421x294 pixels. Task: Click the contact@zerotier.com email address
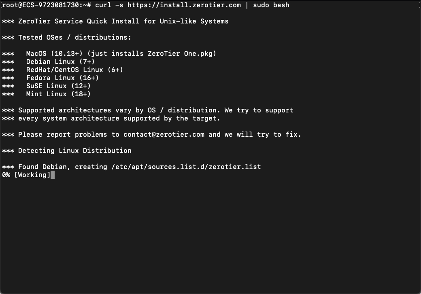[x=164, y=135]
